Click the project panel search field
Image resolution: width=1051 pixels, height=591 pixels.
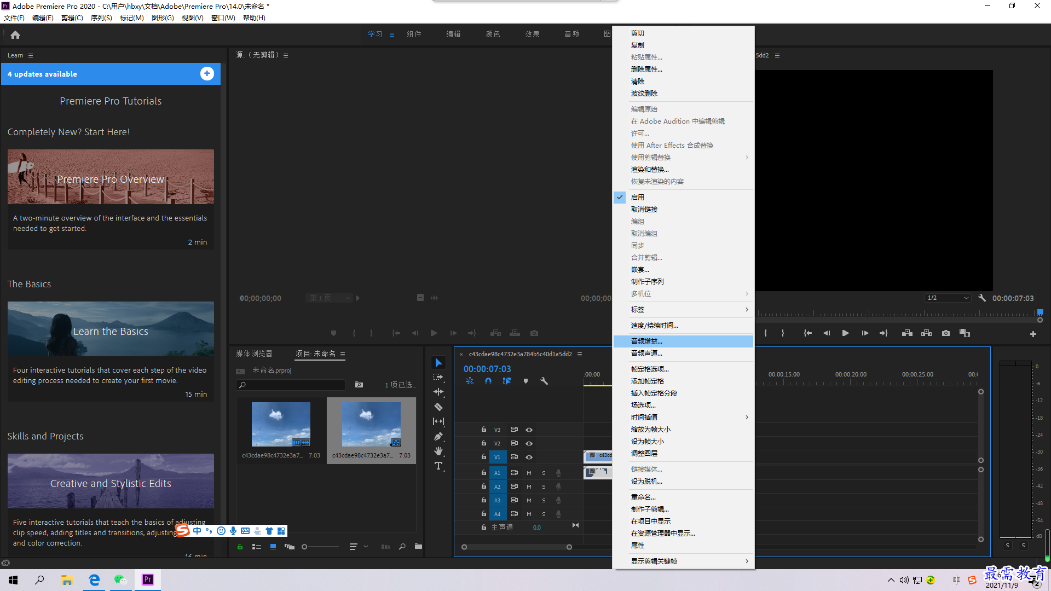(x=291, y=385)
